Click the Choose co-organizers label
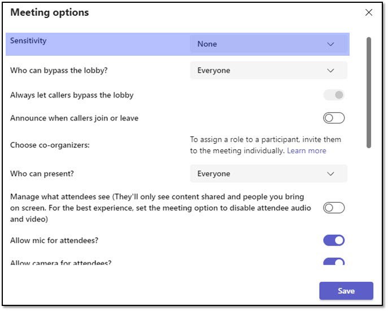The width and height of the screenshot is (388, 311). point(50,145)
